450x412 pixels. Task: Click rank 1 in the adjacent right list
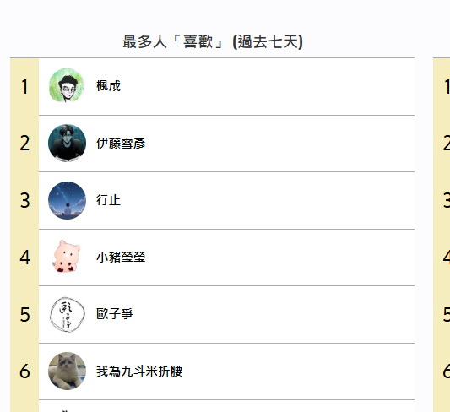(x=447, y=86)
